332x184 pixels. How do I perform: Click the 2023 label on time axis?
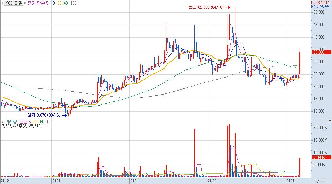click(290, 181)
